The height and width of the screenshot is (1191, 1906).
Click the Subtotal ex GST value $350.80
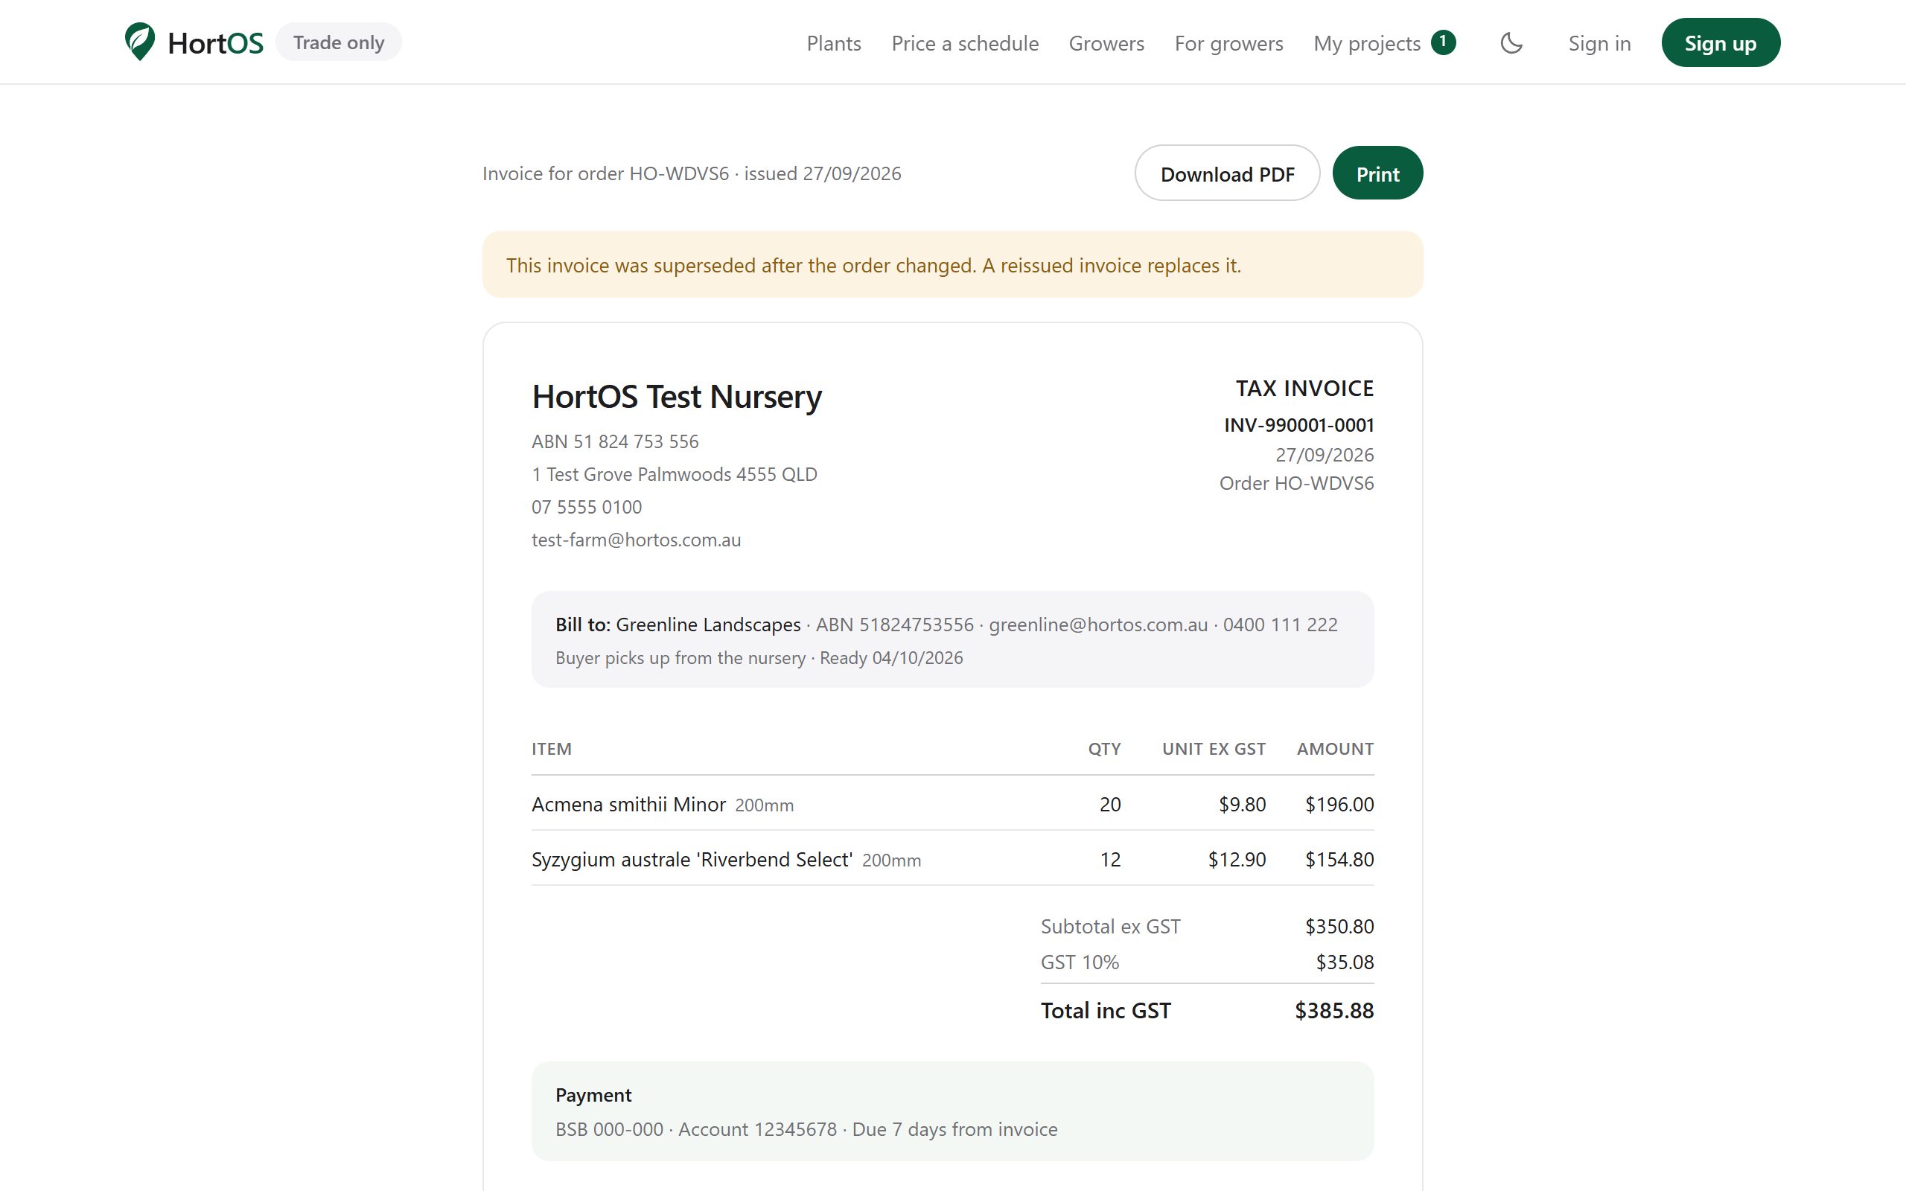tap(1339, 927)
